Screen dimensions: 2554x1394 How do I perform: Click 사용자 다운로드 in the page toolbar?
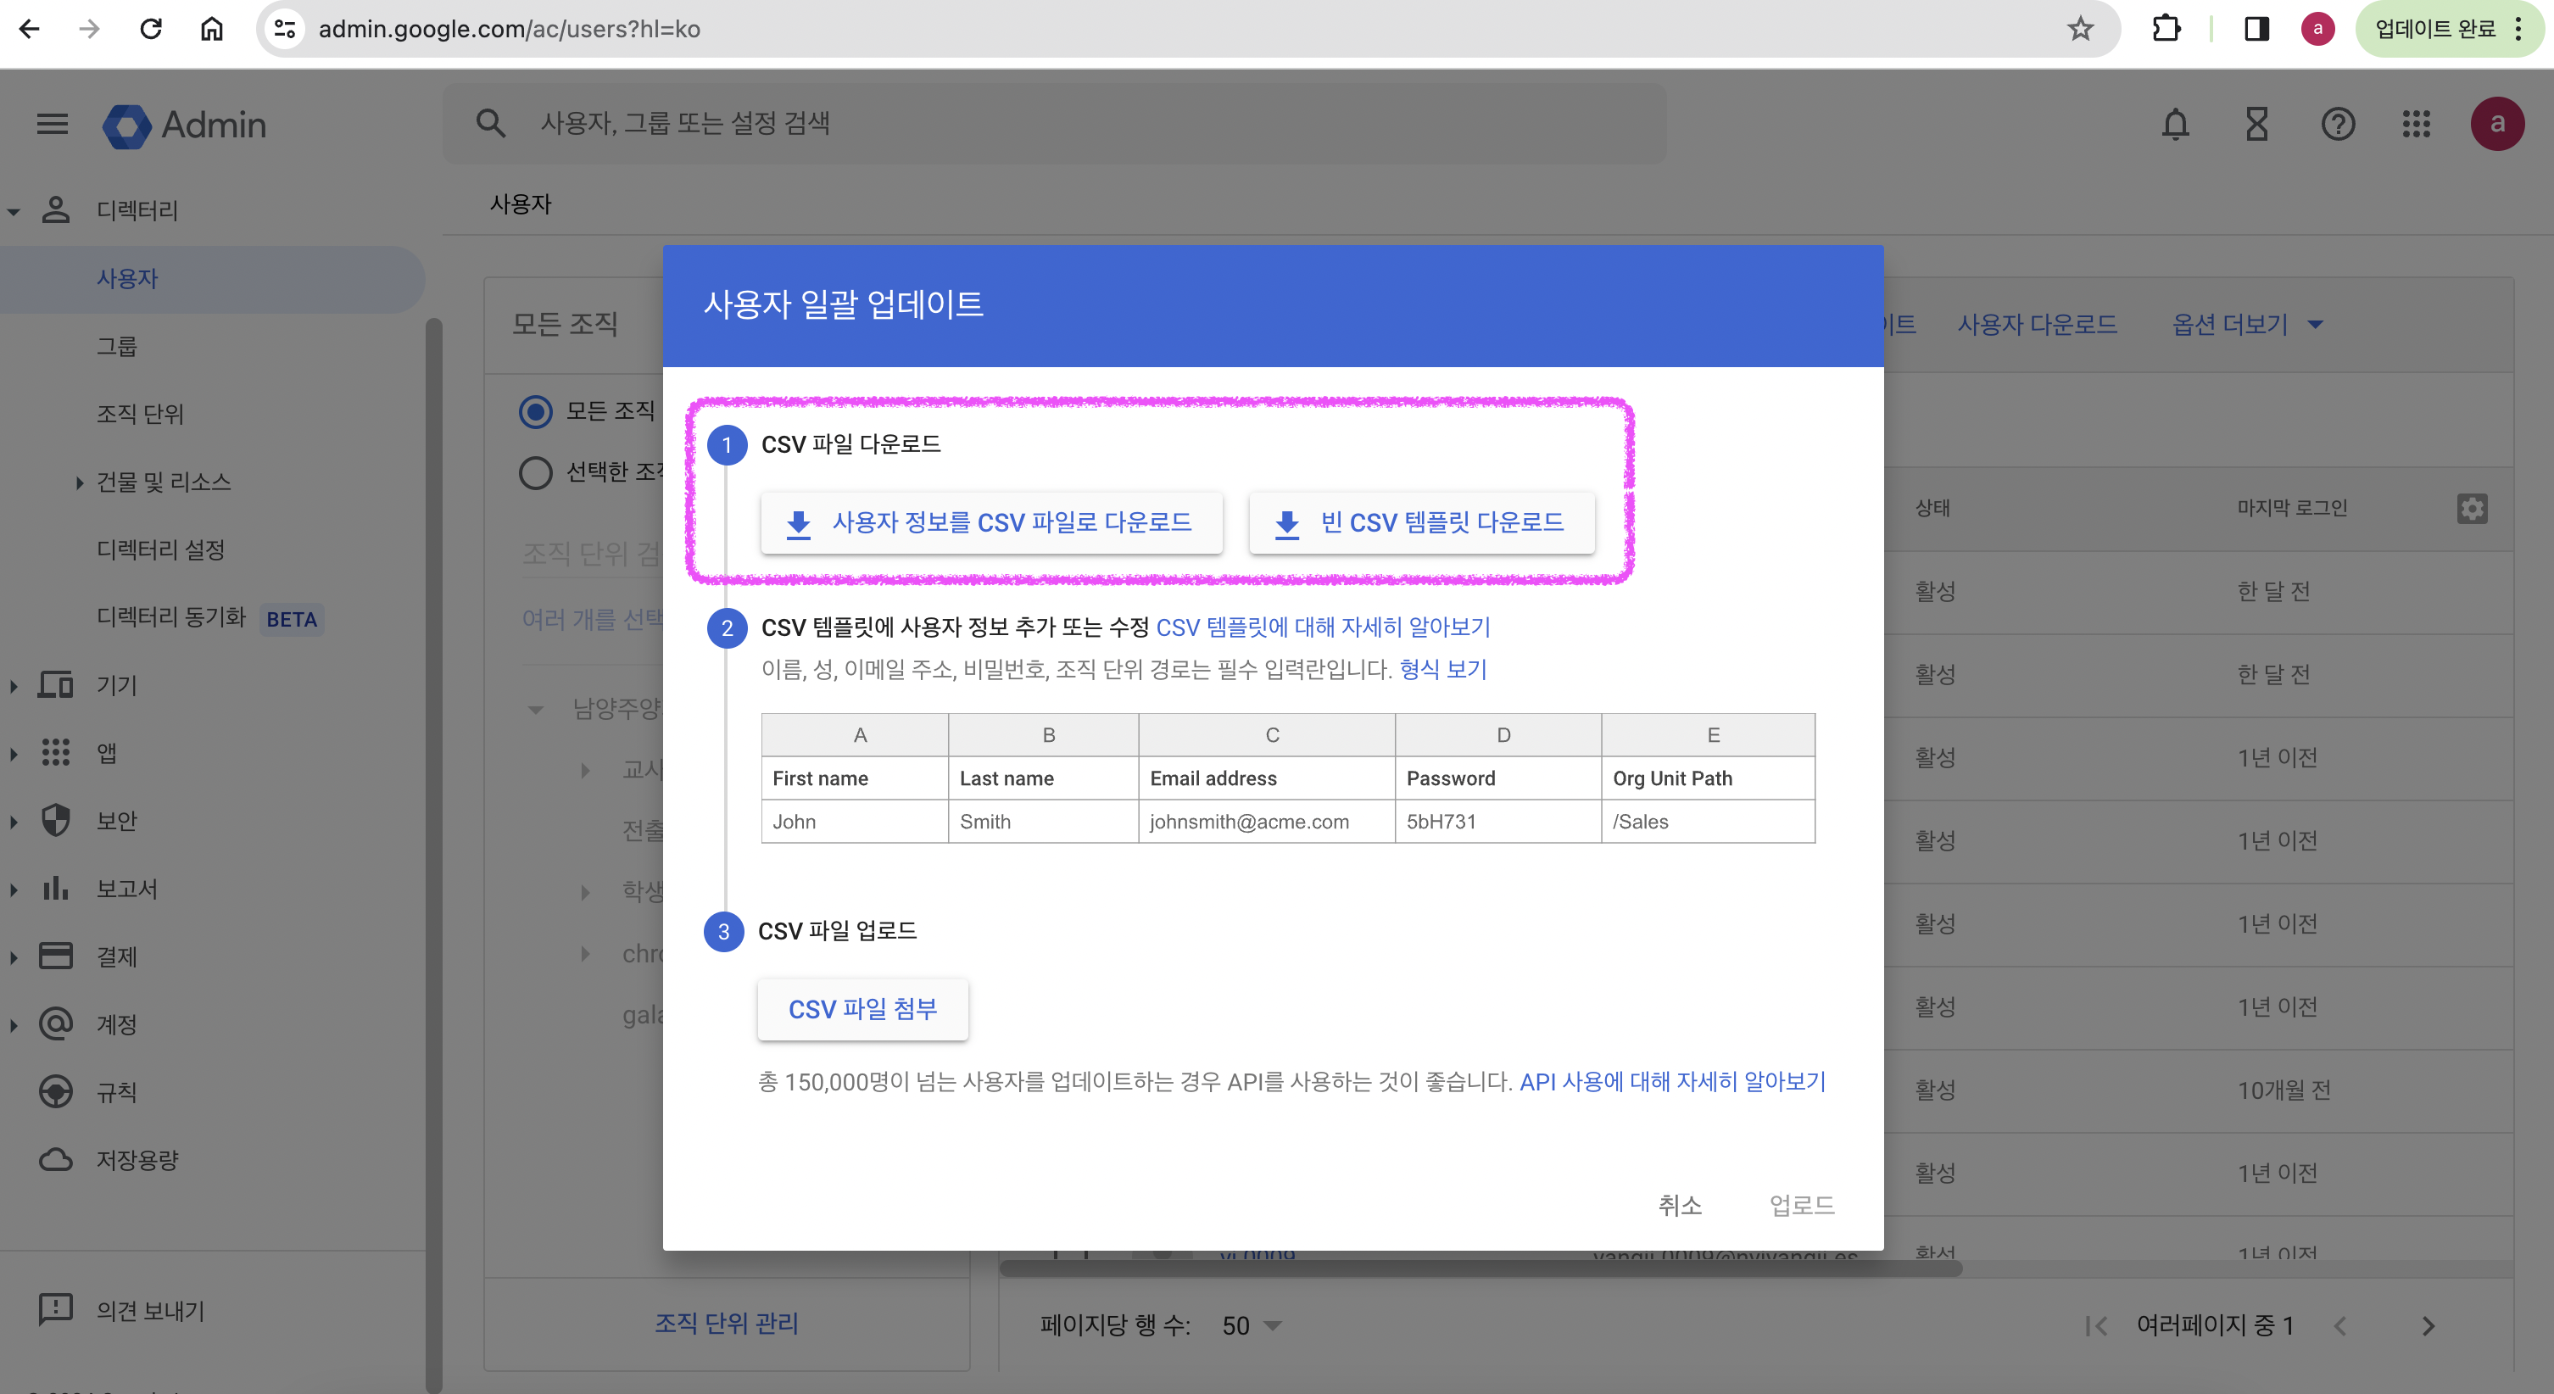pyautogui.click(x=2037, y=324)
